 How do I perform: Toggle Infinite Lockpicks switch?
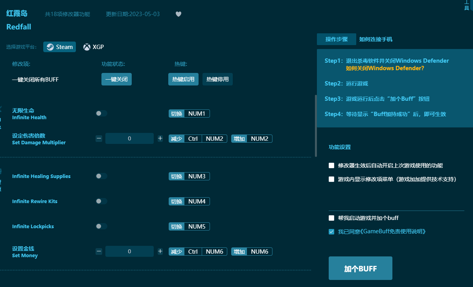(x=101, y=227)
